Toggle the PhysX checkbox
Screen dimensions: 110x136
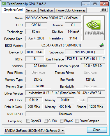pyautogui.click(x=61, y=121)
